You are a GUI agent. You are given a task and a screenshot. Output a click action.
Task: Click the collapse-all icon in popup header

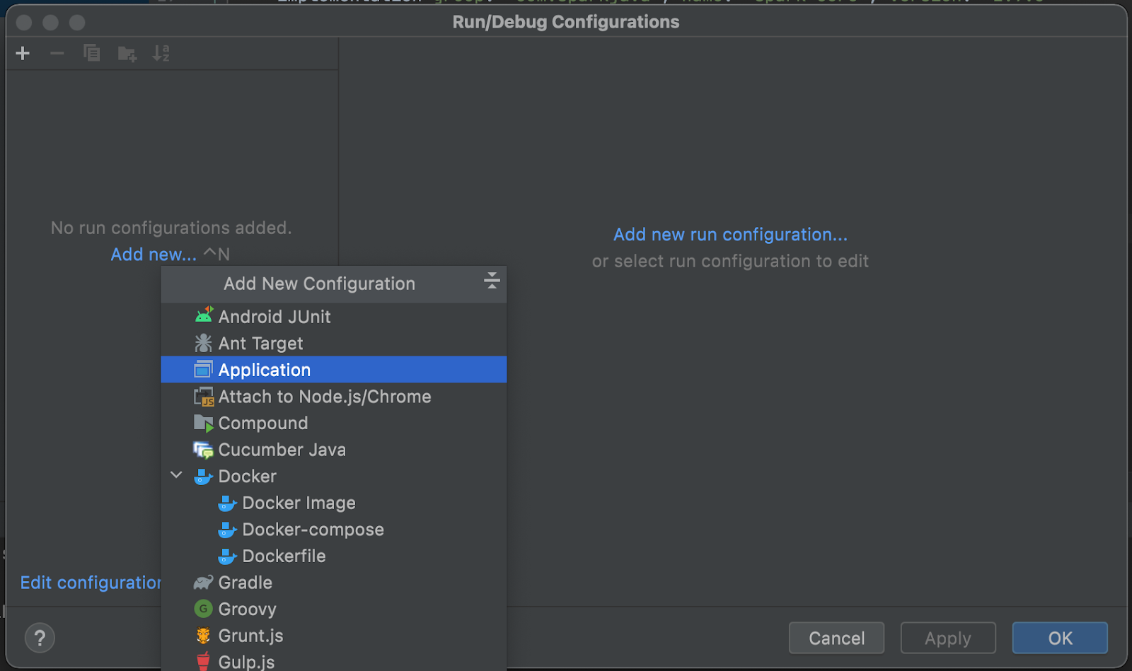pyautogui.click(x=492, y=281)
